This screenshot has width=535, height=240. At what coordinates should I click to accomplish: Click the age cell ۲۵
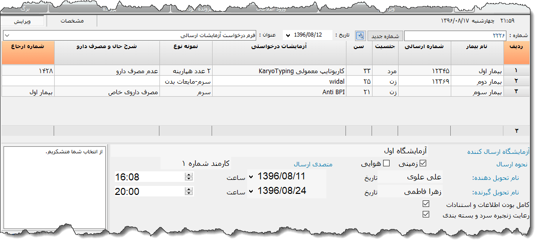coord(360,81)
